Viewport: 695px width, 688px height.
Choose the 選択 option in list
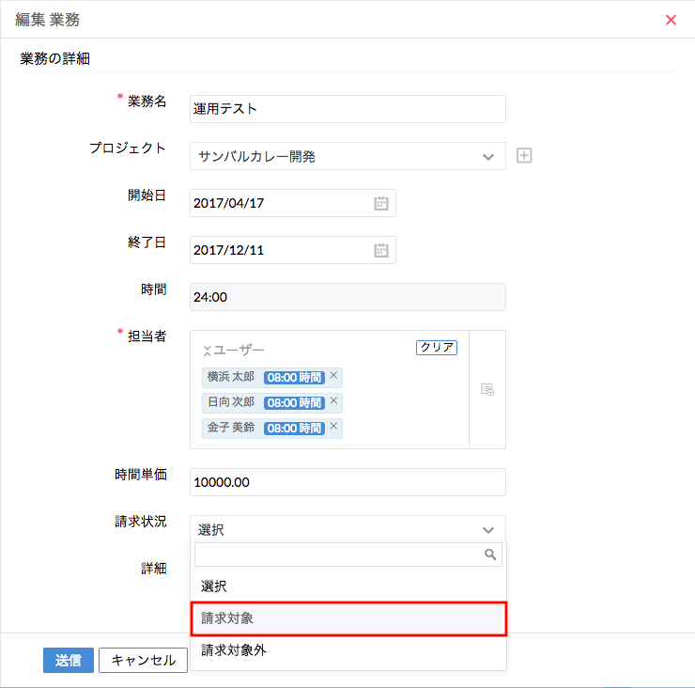(349, 586)
